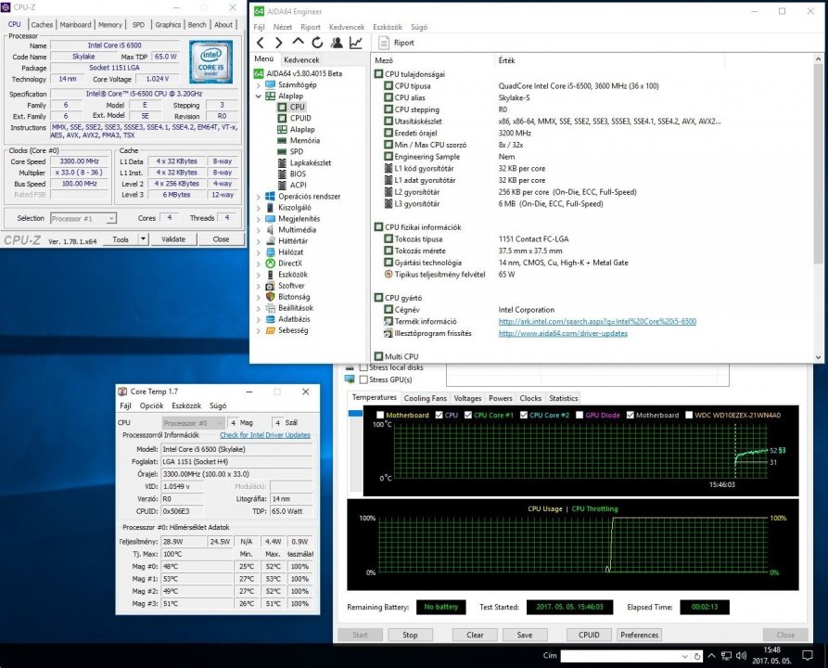
Task: Click the Intel Core i5 logo in CPU-Z
Action: click(x=210, y=62)
